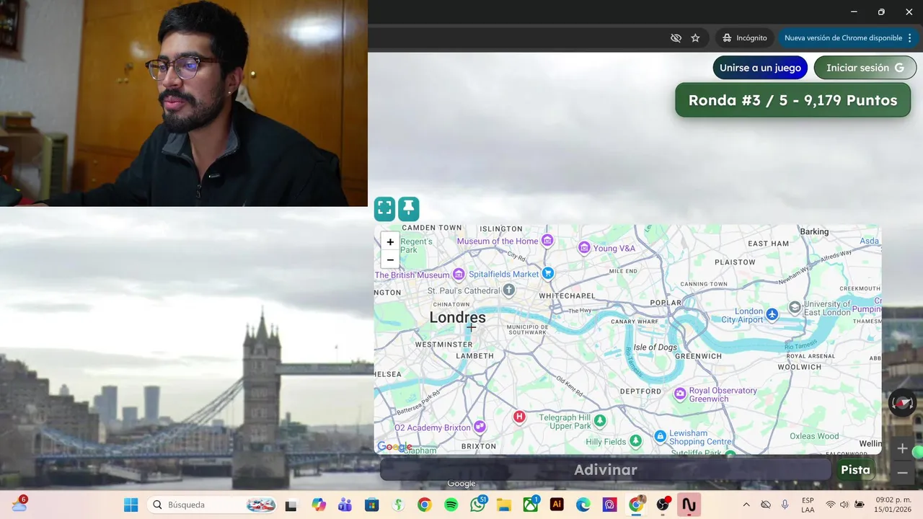
Task: Zoom in the Street View panorama
Action: [x=902, y=448]
